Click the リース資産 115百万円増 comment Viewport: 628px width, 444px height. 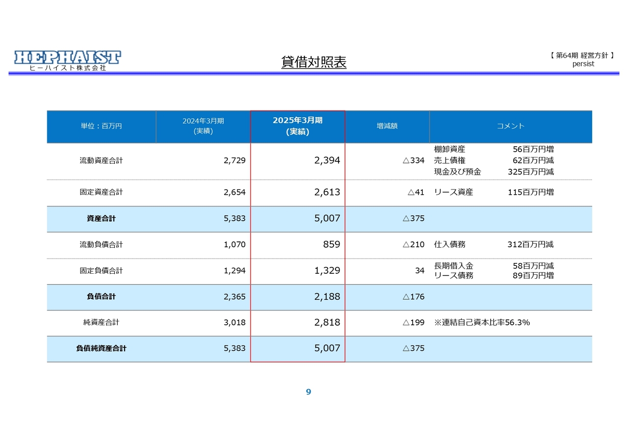pos(494,192)
